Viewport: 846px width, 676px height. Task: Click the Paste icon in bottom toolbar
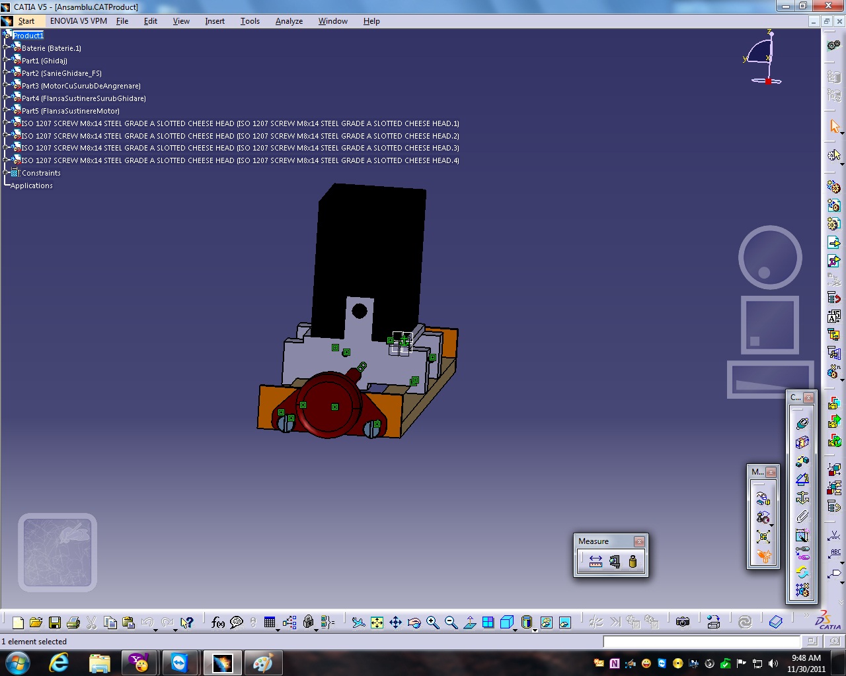[x=129, y=622]
